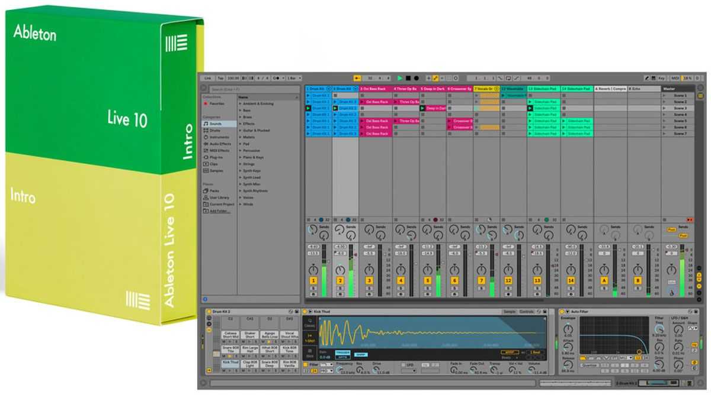Expand the Piano & Keys folder
The width and height of the screenshot is (711, 395).
(x=240, y=157)
